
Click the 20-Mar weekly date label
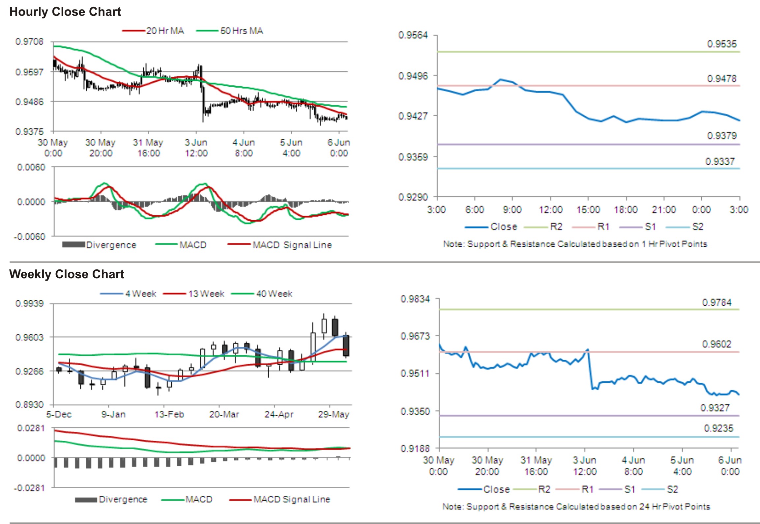click(x=224, y=414)
